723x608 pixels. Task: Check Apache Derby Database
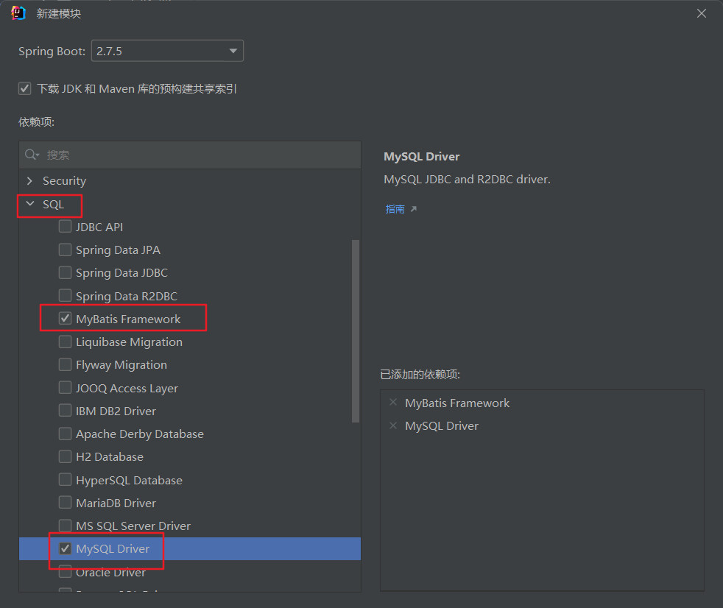click(65, 434)
